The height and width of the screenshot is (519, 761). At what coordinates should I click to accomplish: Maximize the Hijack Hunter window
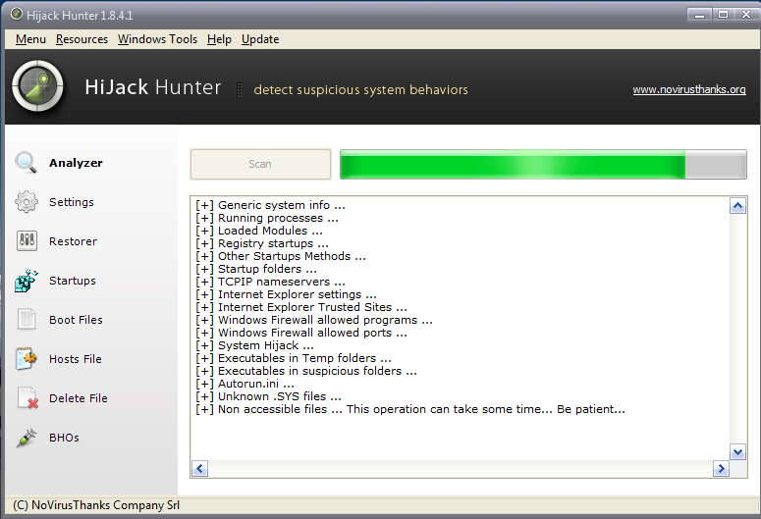[x=723, y=15]
